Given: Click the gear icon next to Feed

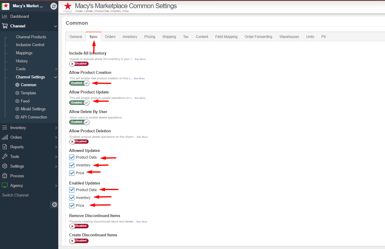Looking at the screenshot, I should (x=17, y=101).
